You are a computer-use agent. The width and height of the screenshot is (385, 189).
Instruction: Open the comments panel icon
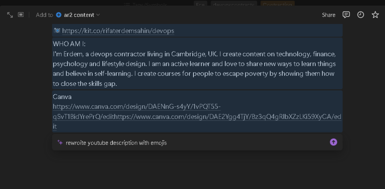tap(346, 15)
